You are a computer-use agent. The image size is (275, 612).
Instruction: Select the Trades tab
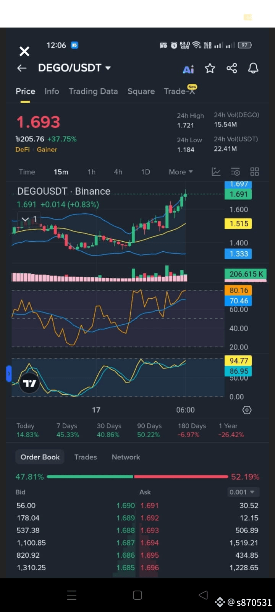tap(86, 457)
